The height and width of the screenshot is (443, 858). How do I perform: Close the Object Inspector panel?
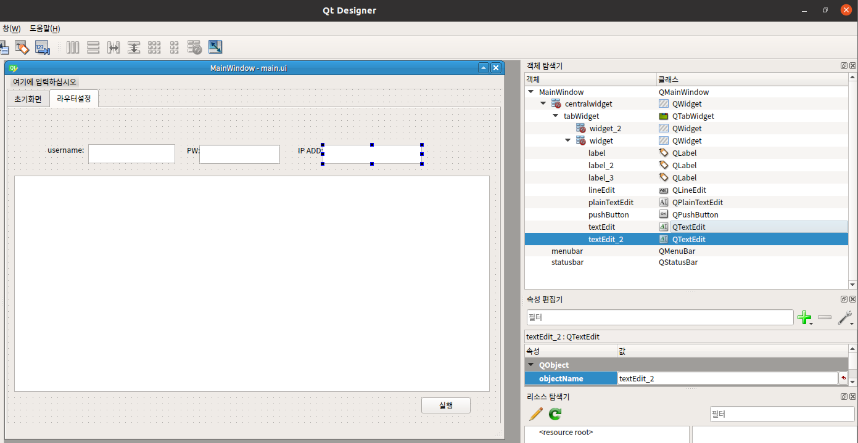point(852,66)
